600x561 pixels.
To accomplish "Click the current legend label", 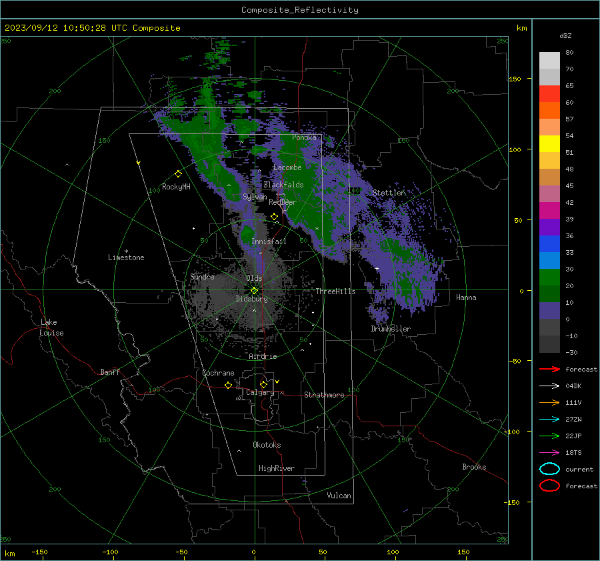I will 579,469.
